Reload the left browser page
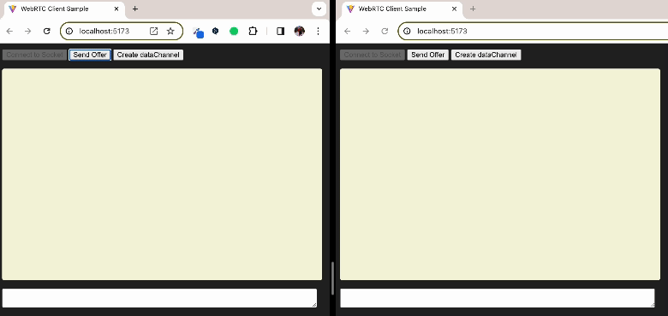 (x=47, y=31)
